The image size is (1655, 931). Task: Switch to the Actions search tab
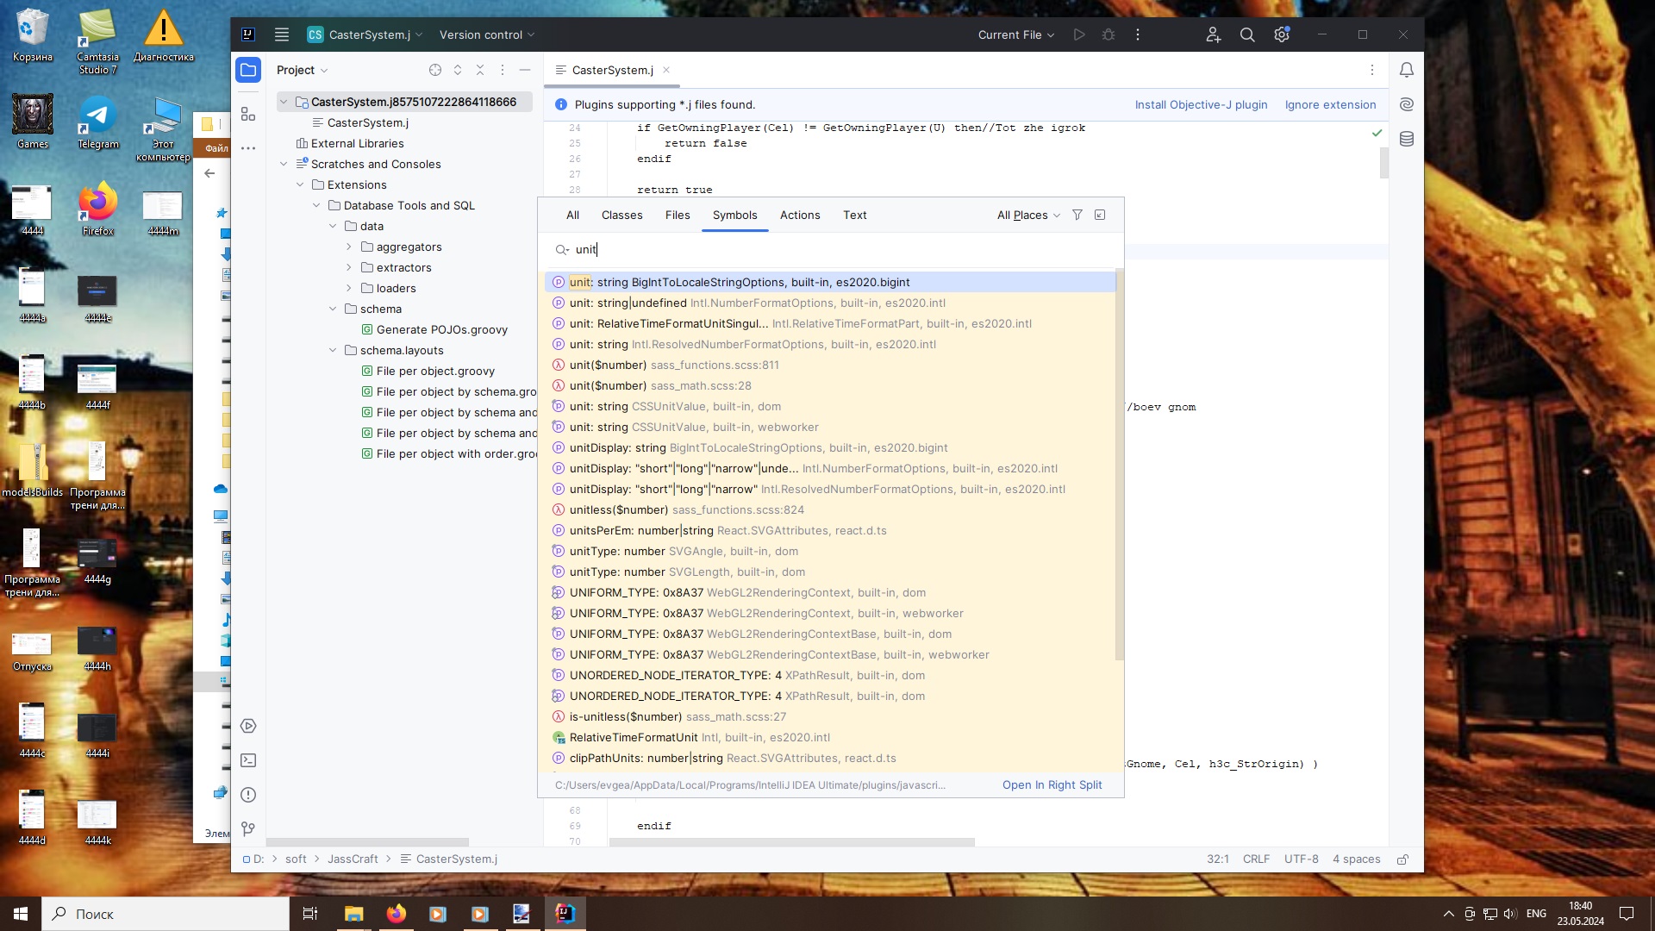point(799,215)
